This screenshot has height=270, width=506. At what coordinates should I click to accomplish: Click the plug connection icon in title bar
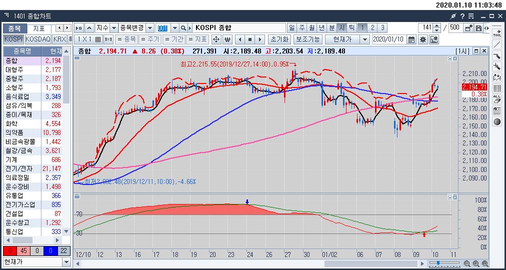(453, 16)
